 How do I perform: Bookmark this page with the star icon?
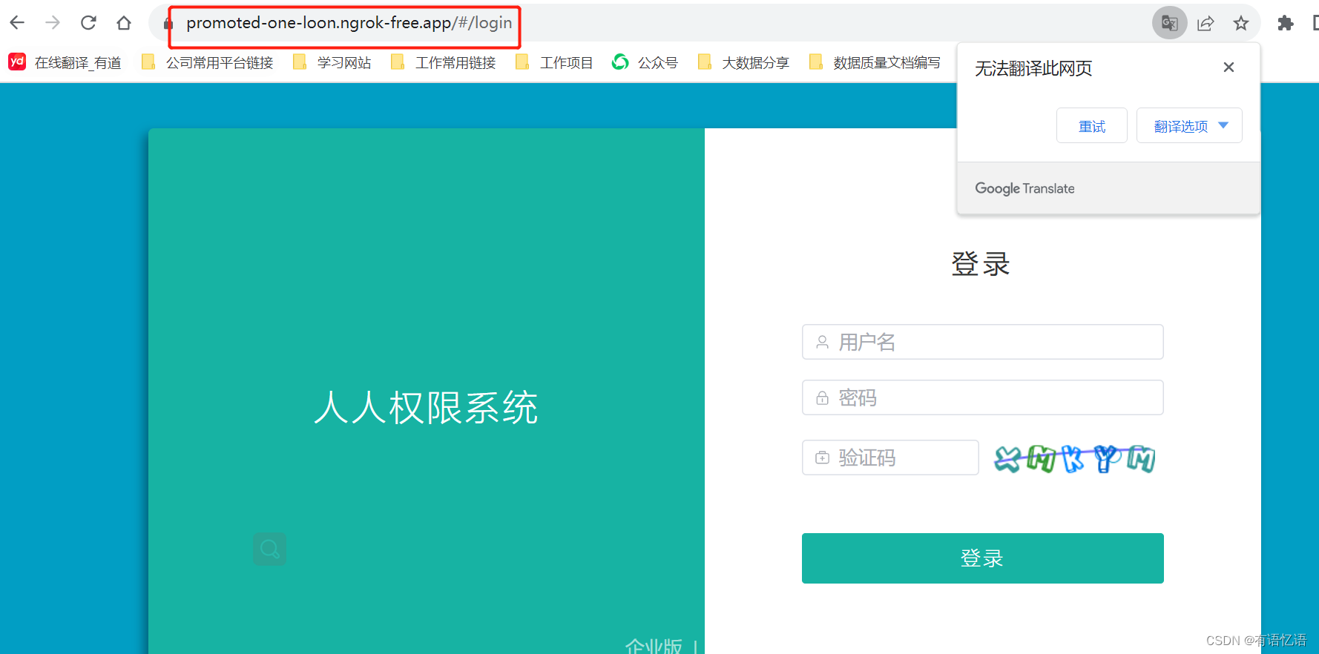1241,23
